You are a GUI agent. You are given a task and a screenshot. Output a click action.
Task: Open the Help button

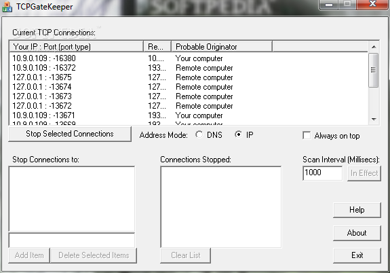point(357,210)
